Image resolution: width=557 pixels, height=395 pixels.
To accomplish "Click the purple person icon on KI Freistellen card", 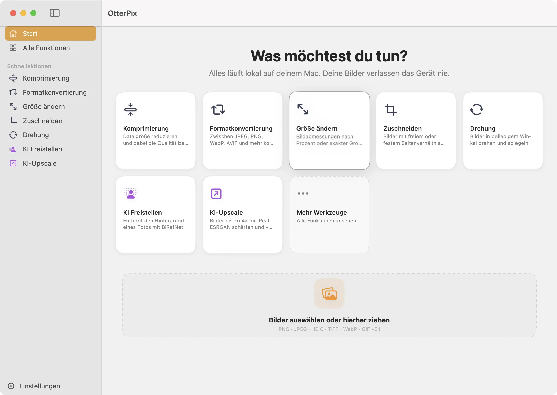I will 131,193.
